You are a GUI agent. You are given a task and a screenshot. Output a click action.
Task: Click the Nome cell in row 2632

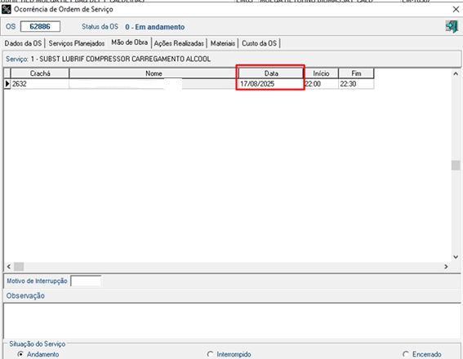point(154,84)
